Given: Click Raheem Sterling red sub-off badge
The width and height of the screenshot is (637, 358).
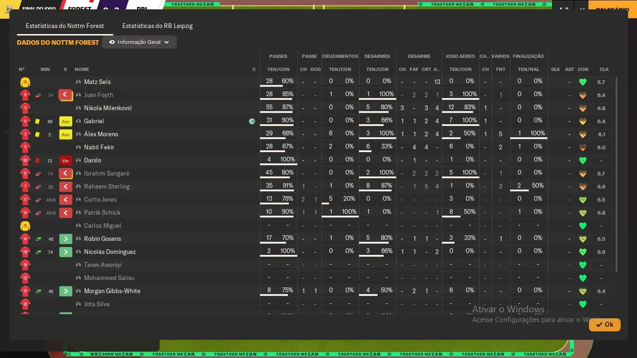Looking at the screenshot, I should pos(66,187).
